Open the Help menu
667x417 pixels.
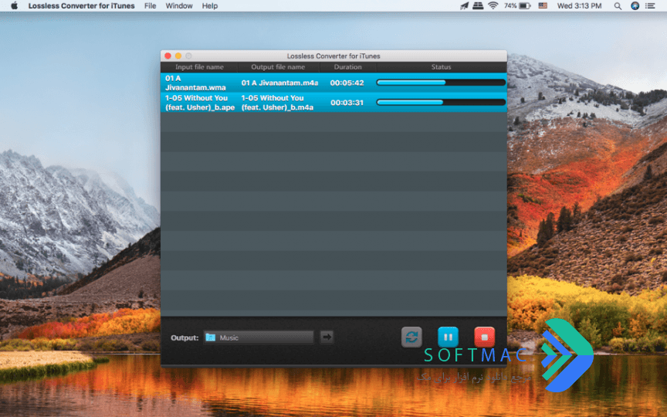pos(210,6)
